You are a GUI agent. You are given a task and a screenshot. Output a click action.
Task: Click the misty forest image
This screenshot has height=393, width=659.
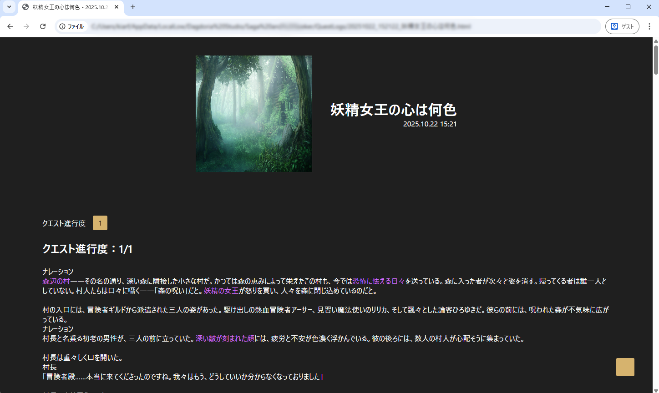[x=253, y=113]
